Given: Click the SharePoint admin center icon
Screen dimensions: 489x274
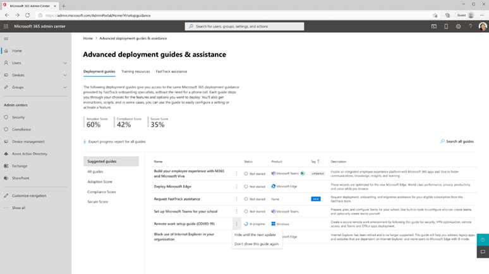Looking at the screenshot, I should point(6,178).
